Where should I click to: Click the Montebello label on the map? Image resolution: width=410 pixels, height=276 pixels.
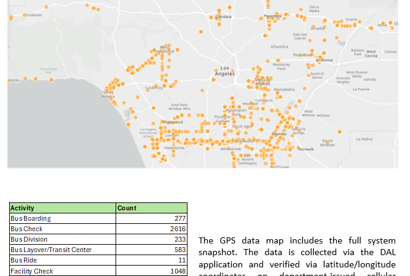285,90
